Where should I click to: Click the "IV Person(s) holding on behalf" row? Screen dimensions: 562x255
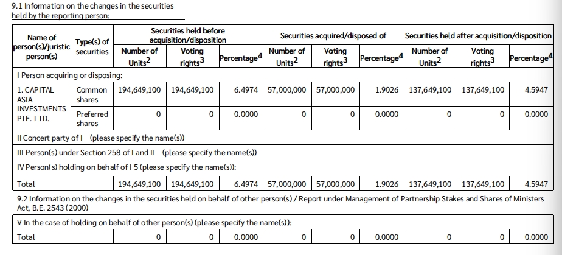pos(135,167)
